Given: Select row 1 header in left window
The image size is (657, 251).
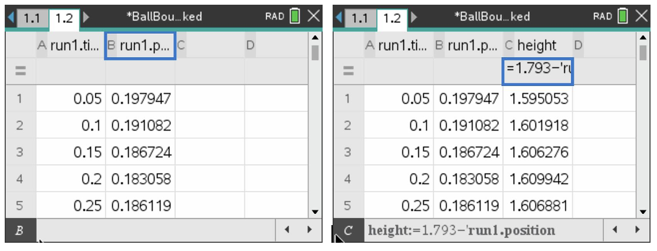Looking at the screenshot, I should (20, 99).
